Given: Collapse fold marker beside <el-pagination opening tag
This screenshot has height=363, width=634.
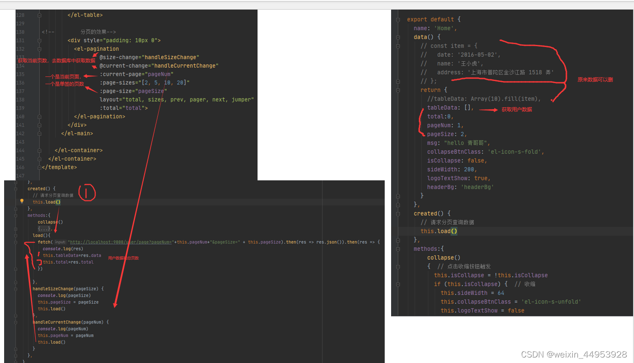Looking at the screenshot, I should (x=39, y=49).
